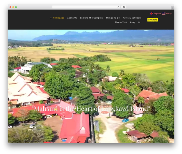The height and width of the screenshot is (154, 182).
Task: Click the Malaysia flag icon
Action: [x=163, y=13]
